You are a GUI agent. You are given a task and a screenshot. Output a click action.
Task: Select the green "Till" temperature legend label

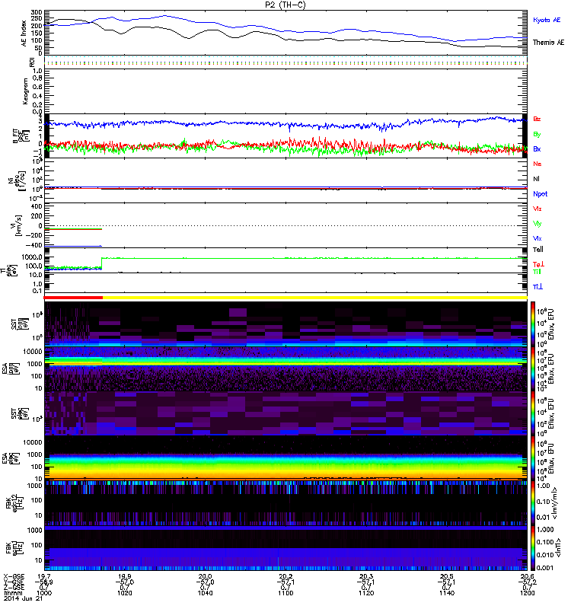(537, 272)
